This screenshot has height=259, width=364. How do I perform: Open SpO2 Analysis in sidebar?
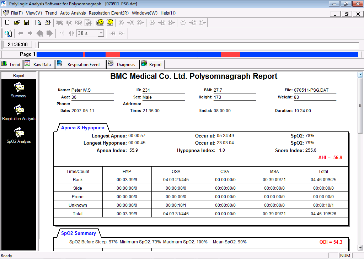click(x=19, y=135)
